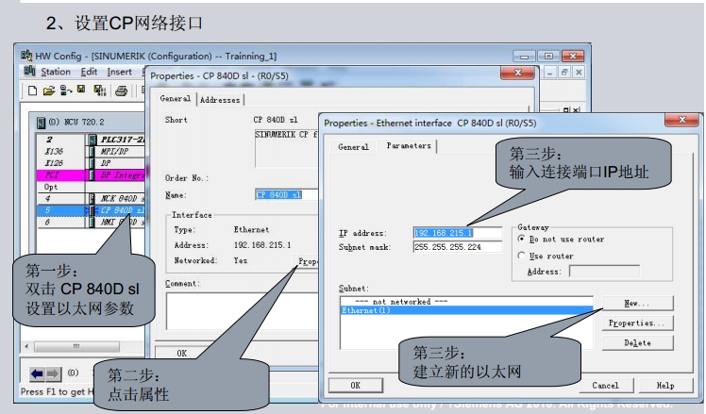Click the NCK 840D module icon in slot 4
The width and height of the screenshot is (706, 414).
92,198
